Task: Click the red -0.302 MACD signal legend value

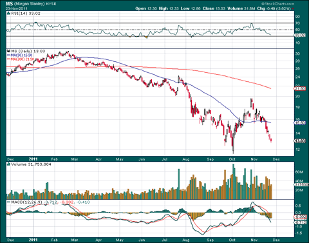Action: [67, 202]
